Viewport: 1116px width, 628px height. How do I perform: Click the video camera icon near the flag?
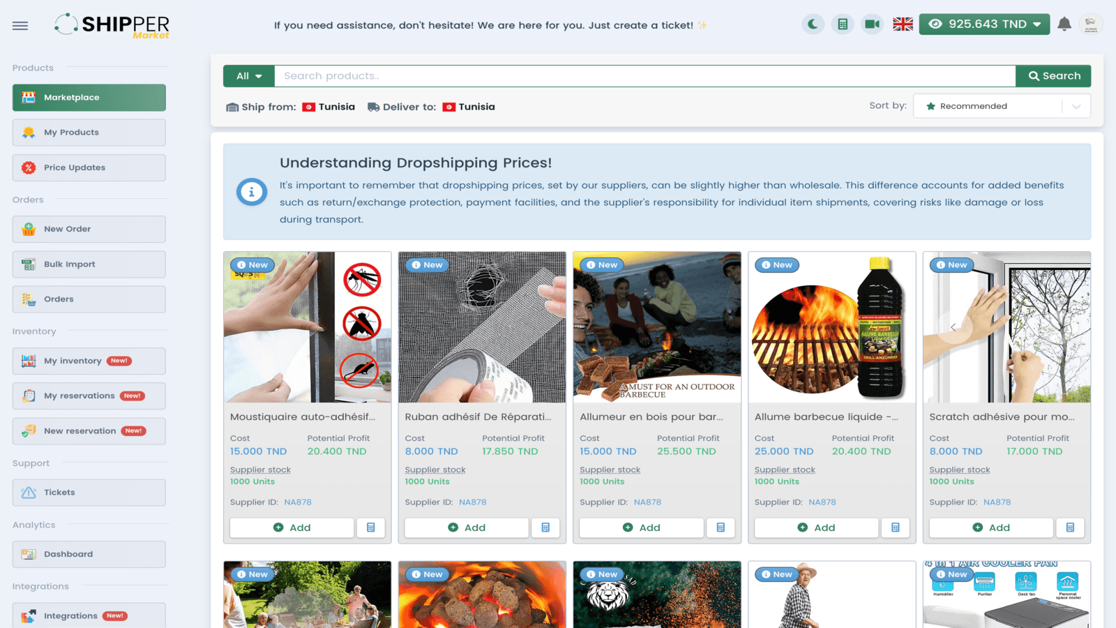click(x=871, y=23)
